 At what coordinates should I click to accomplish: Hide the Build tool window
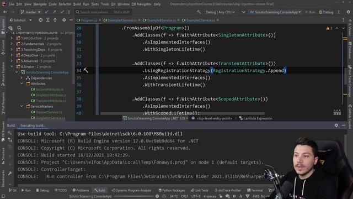pos(343,125)
